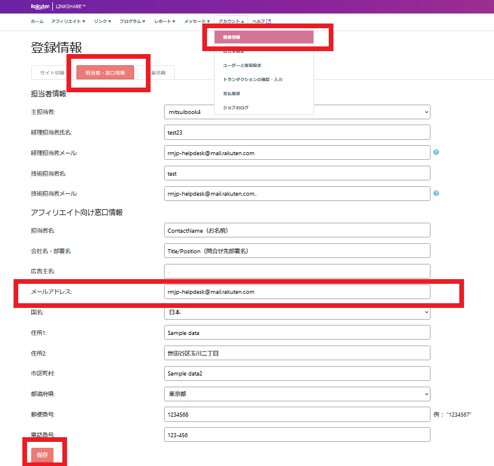Choose ユーザーと権限設定 menu entry
This screenshot has width=494, height=466.
[x=242, y=65]
